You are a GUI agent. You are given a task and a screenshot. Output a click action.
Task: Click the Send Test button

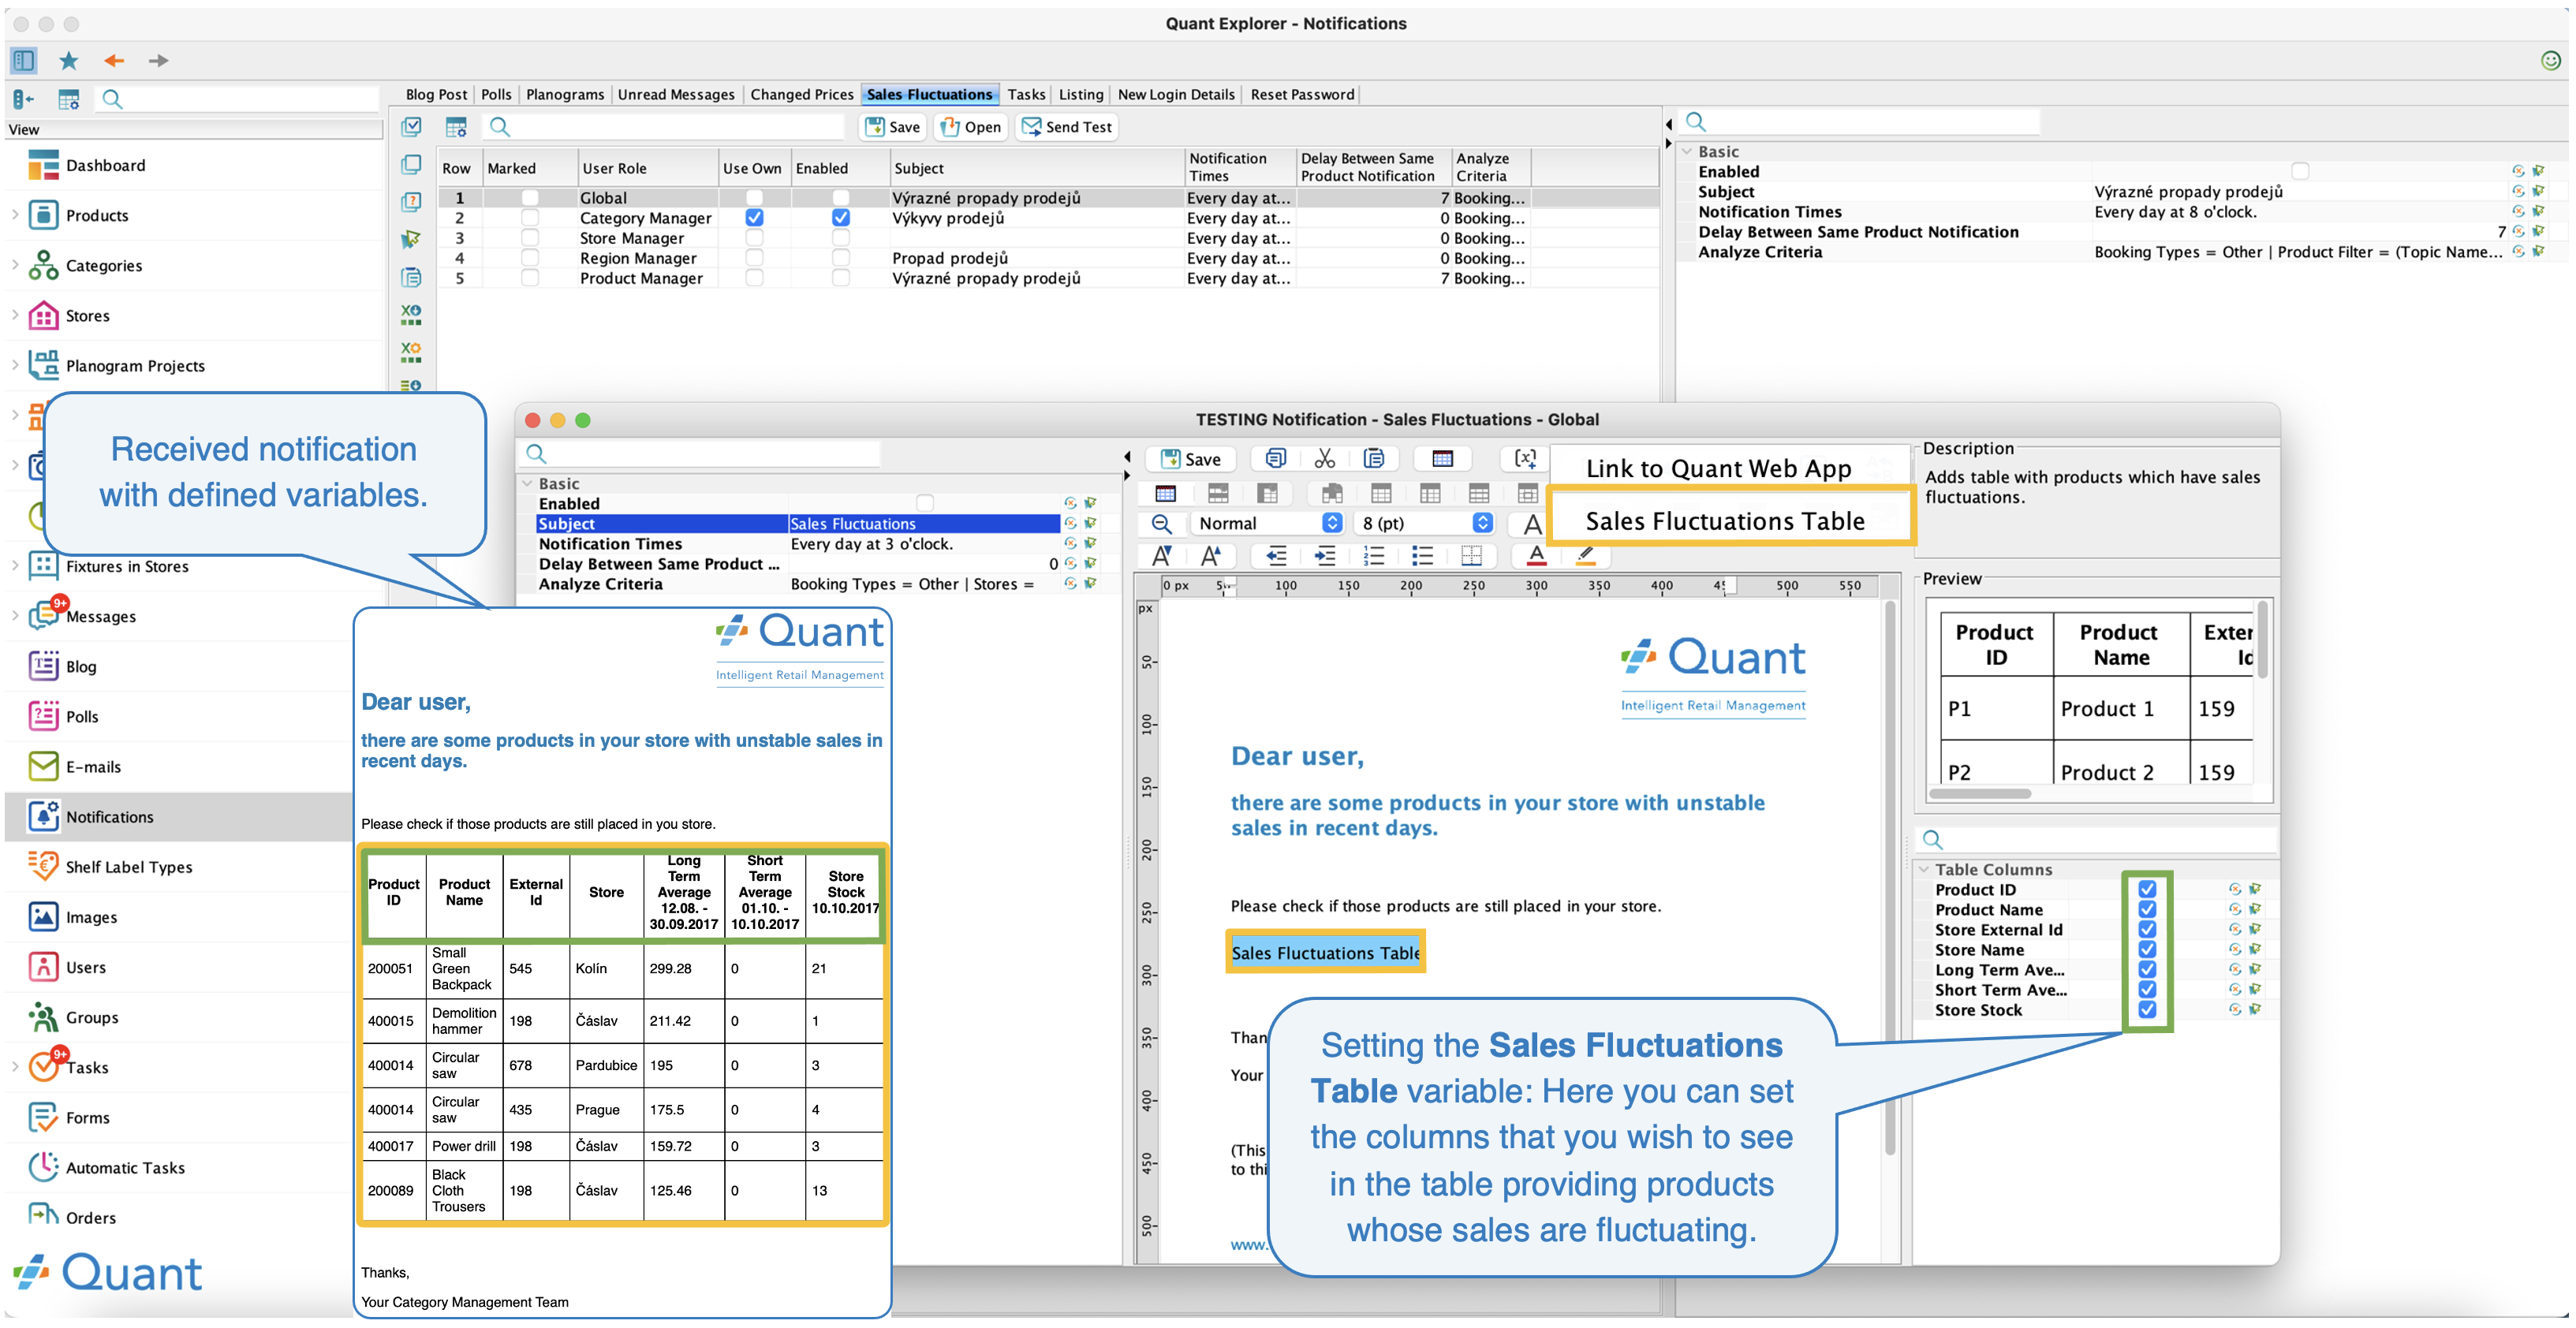[1066, 127]
